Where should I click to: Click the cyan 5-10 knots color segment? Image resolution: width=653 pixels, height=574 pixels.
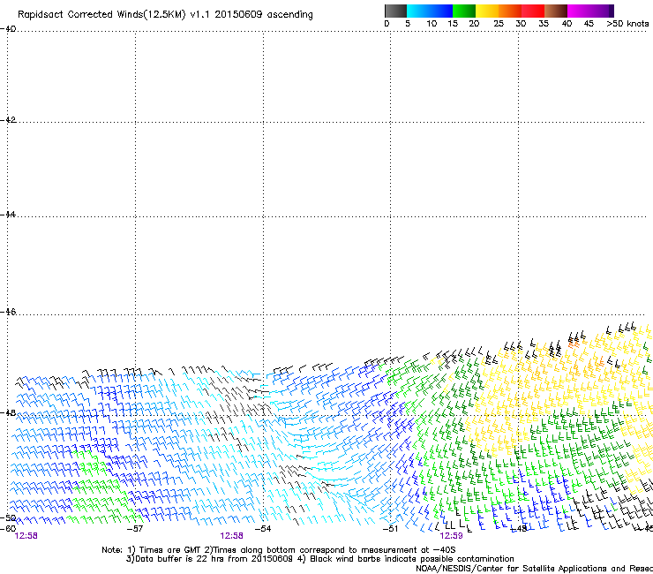coord(418,11)
